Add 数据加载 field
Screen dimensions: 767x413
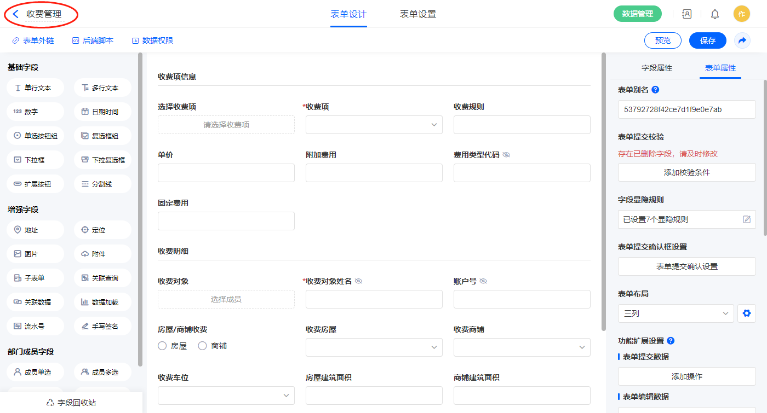[102, 302]
